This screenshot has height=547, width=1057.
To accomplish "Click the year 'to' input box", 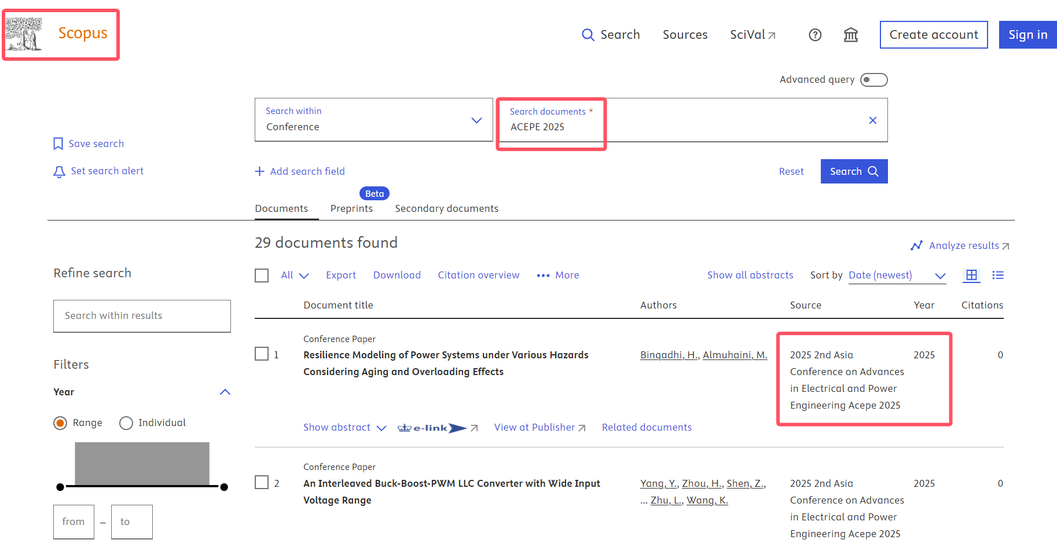I will click(132, 522).
